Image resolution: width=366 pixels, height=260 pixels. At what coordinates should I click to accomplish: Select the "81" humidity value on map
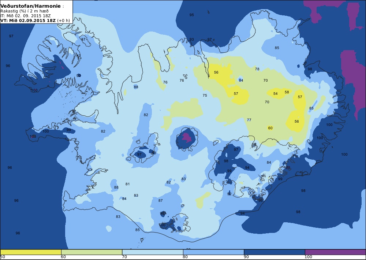[x=127, y=184]
